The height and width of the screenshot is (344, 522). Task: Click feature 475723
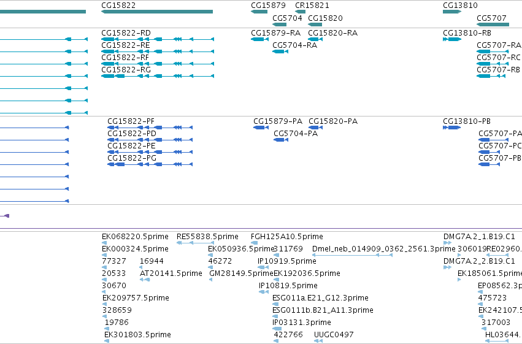(481, 304)
